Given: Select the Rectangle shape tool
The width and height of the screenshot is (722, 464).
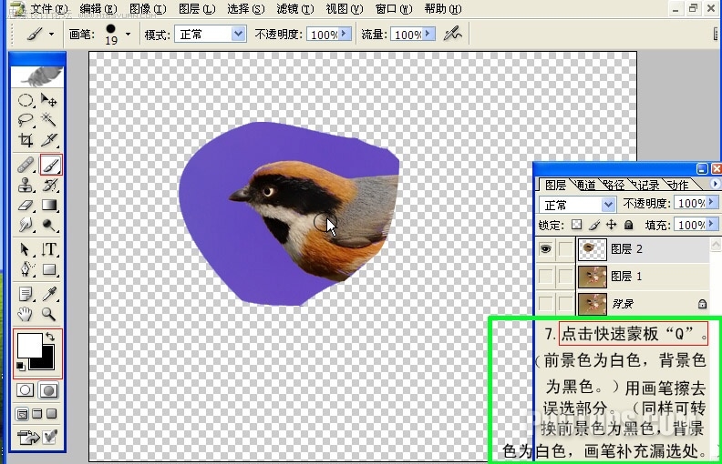Looking at the screenshot, I should coord(49,269).
